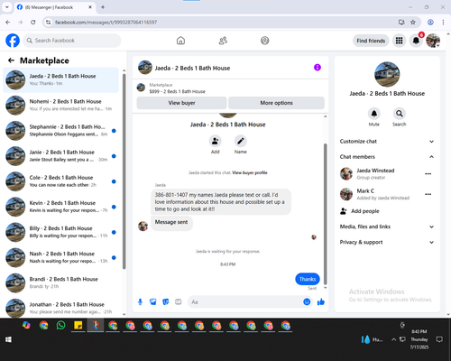
Task: Click the More options button
Action: tap(276, 103)
